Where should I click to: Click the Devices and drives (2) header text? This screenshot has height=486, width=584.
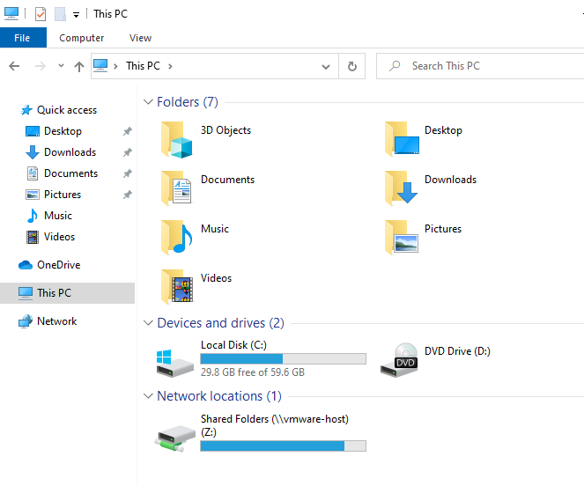coord(220,323)
